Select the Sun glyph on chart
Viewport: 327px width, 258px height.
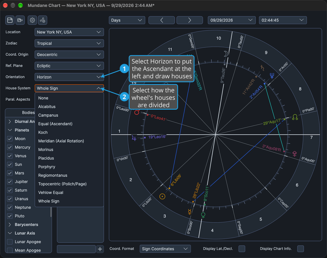coord(162,197)
